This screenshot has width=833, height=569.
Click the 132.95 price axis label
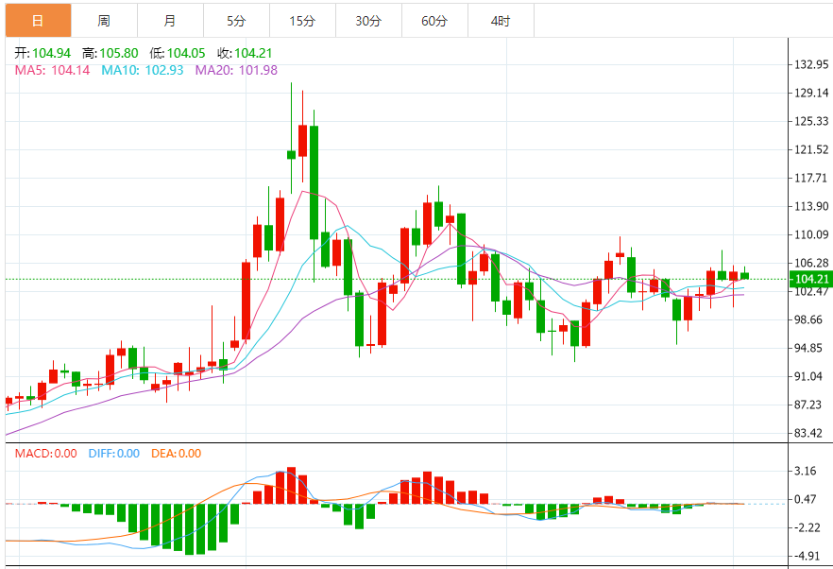click(x=811, y=65)
